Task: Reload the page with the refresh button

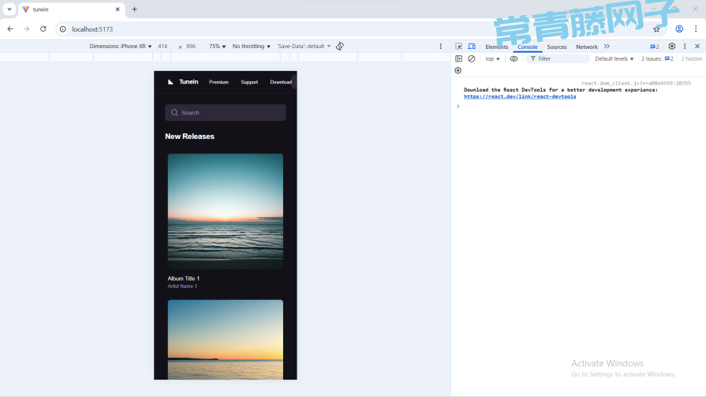Action: [43, 29]
